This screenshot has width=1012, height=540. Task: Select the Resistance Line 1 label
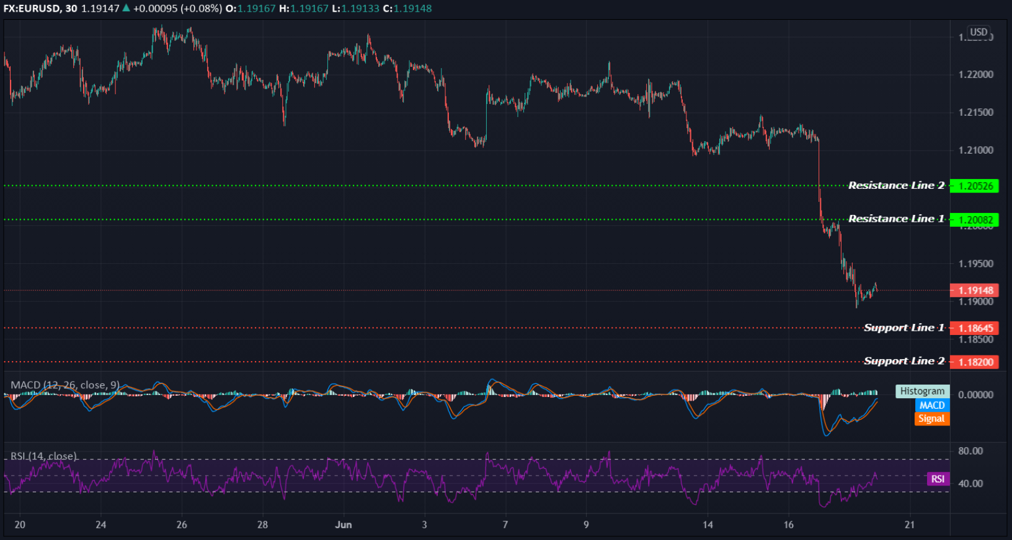(x=896, y=219)
